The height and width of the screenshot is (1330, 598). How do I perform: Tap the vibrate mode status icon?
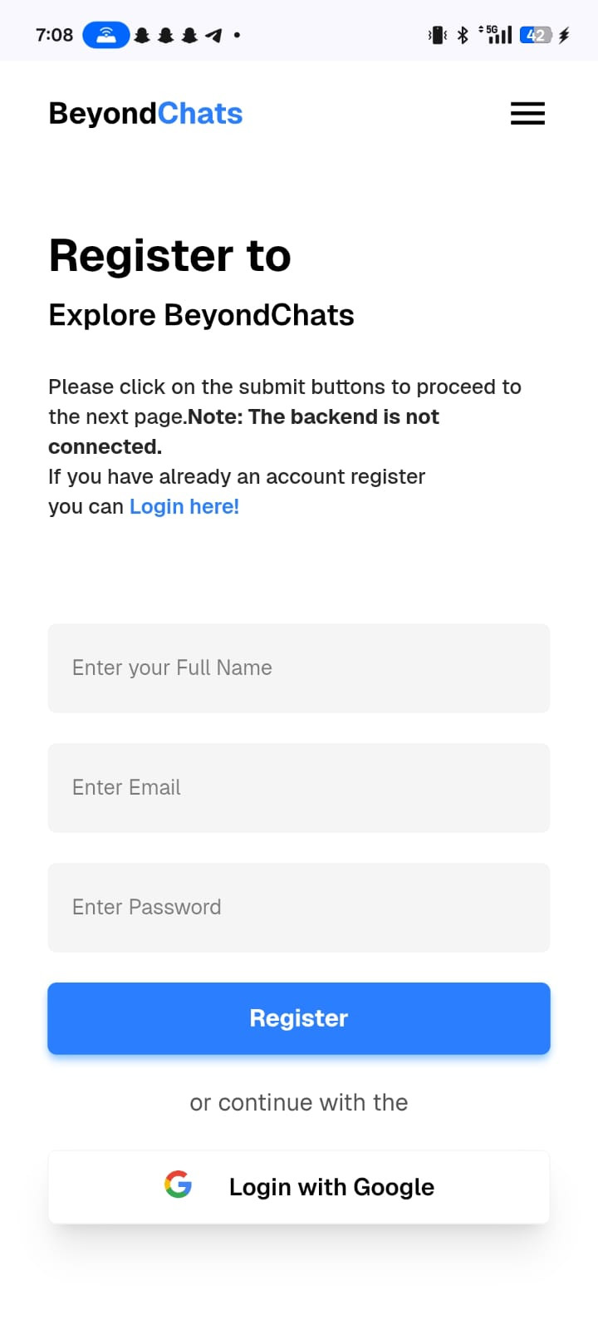437,35
